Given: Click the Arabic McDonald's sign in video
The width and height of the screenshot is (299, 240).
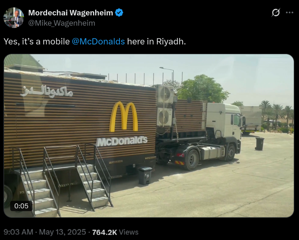Looking at the screenshot, I should pos(47,92).
